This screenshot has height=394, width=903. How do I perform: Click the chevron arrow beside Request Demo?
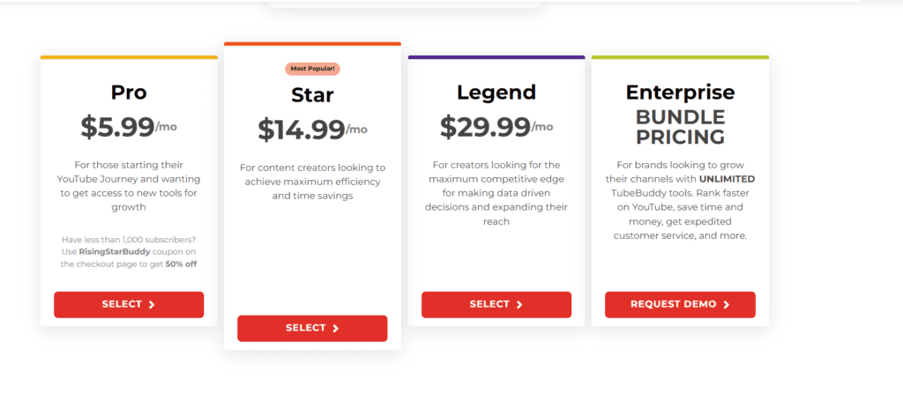[x=727, y=305]
